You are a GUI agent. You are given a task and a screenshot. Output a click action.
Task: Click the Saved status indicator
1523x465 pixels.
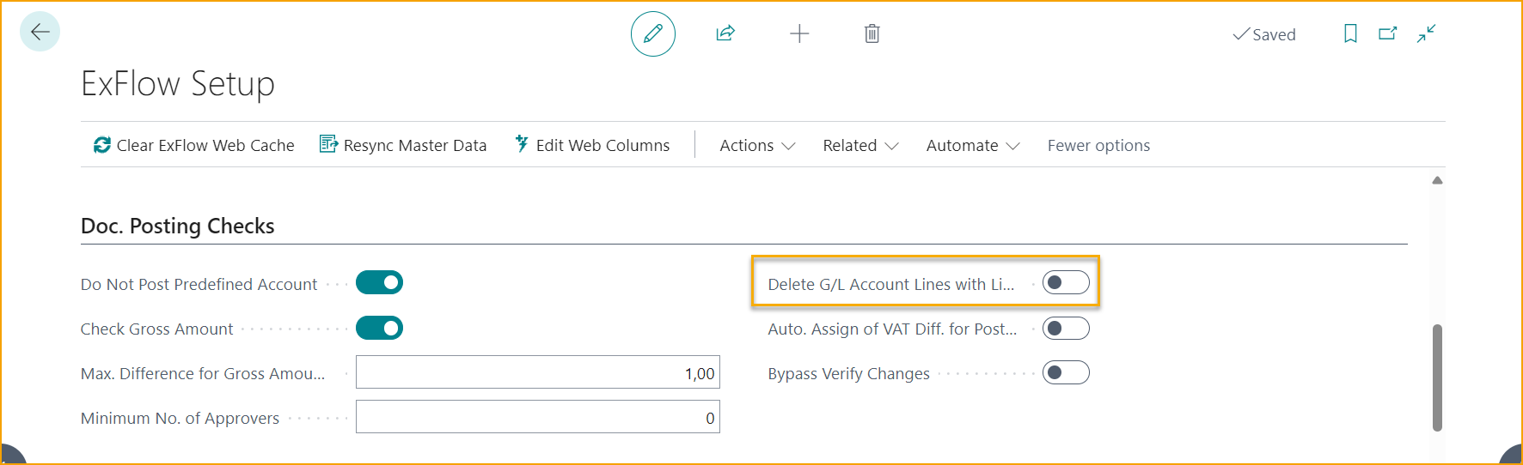1264,34
